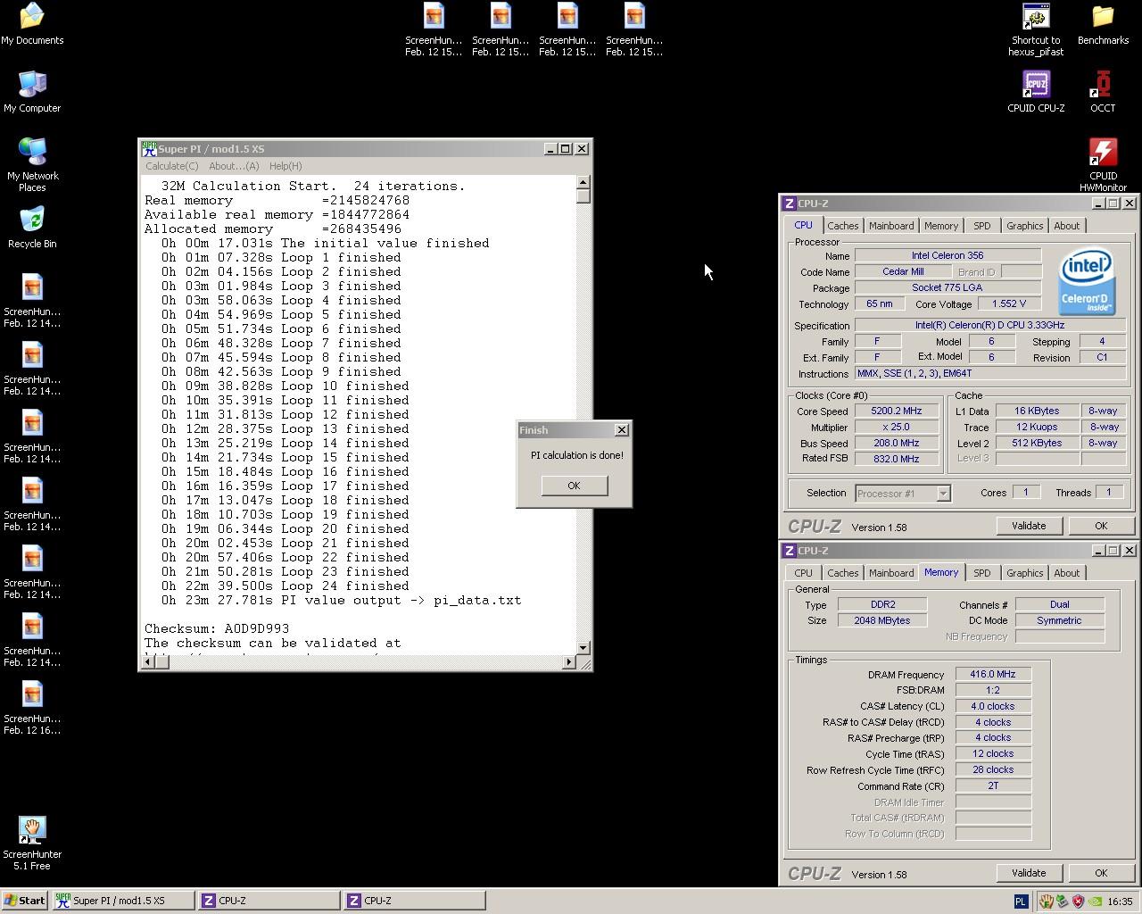The width and height of the screenshot is (1142, 914).
Task: Open the NVIDIA tray icon
Action: 1094,901
